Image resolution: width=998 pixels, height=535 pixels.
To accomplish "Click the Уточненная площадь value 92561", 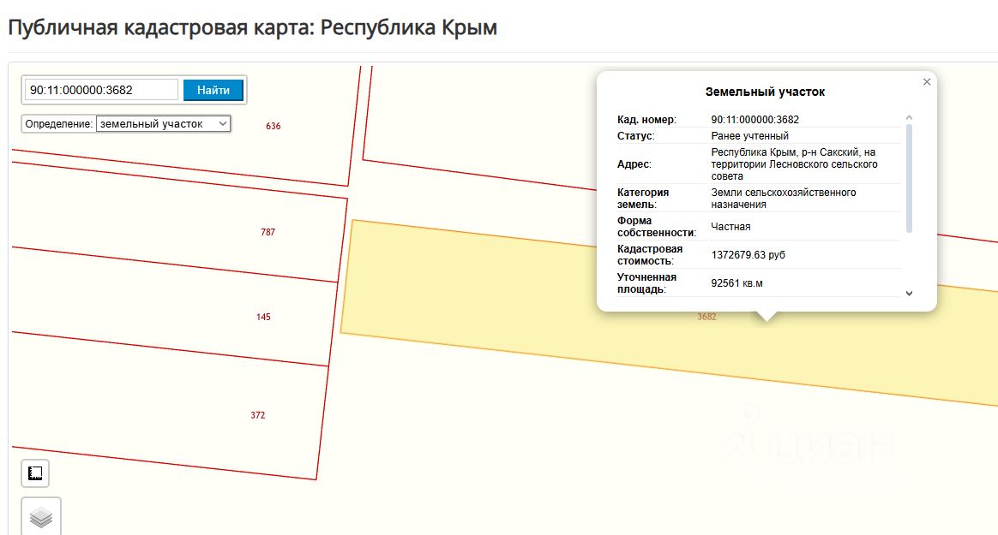I will click(x=736, y=283).
